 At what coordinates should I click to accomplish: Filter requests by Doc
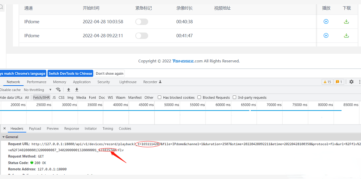pos(102,98)
